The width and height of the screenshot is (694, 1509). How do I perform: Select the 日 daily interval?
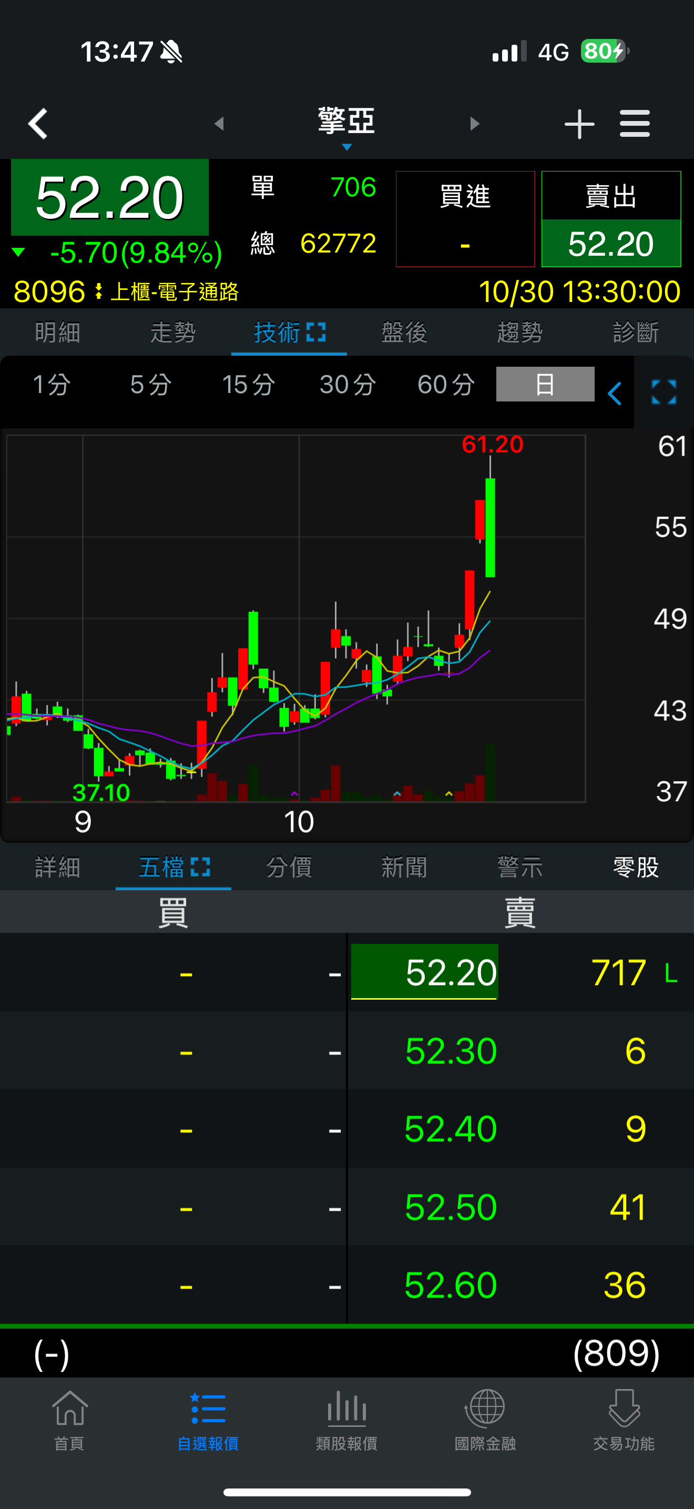(545, 384)
